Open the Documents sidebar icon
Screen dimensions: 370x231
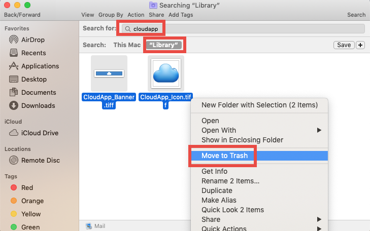[14, 92]
